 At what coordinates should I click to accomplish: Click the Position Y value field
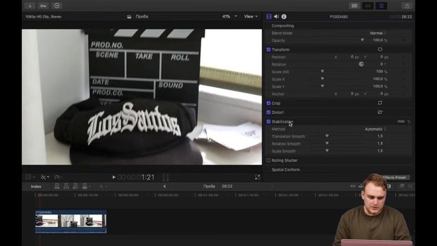pyautogui.click(x=382, y=57)
